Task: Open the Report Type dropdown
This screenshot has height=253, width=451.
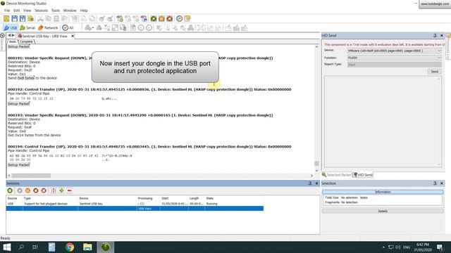Action: tap(394, 65)
